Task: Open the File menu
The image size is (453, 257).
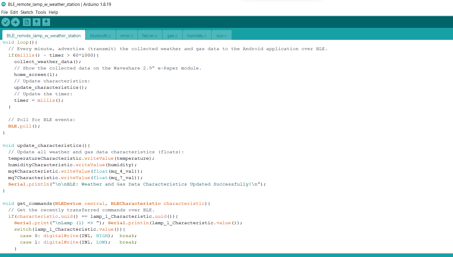Action: pyautogui.click(x=4, y=12)
